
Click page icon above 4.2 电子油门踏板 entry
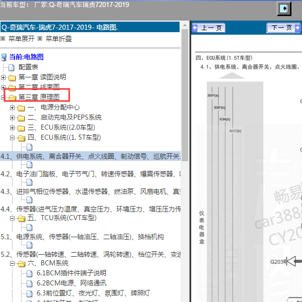coord(29,165)
